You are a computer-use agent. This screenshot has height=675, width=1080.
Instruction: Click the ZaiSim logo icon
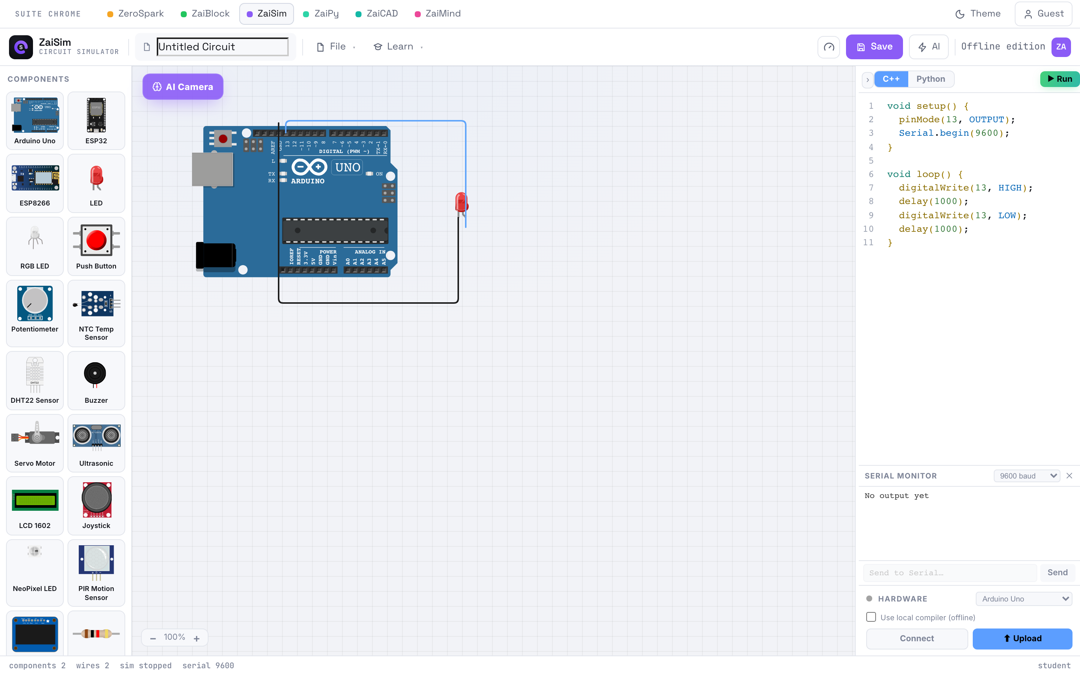coord(21,47)
